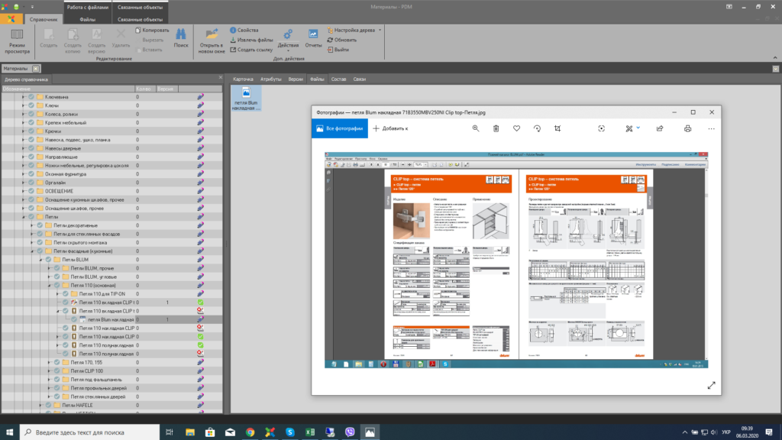Expand the Петля 170, 155 folder
This screenshot has height=440, width=782.
(x=50, y=363)
